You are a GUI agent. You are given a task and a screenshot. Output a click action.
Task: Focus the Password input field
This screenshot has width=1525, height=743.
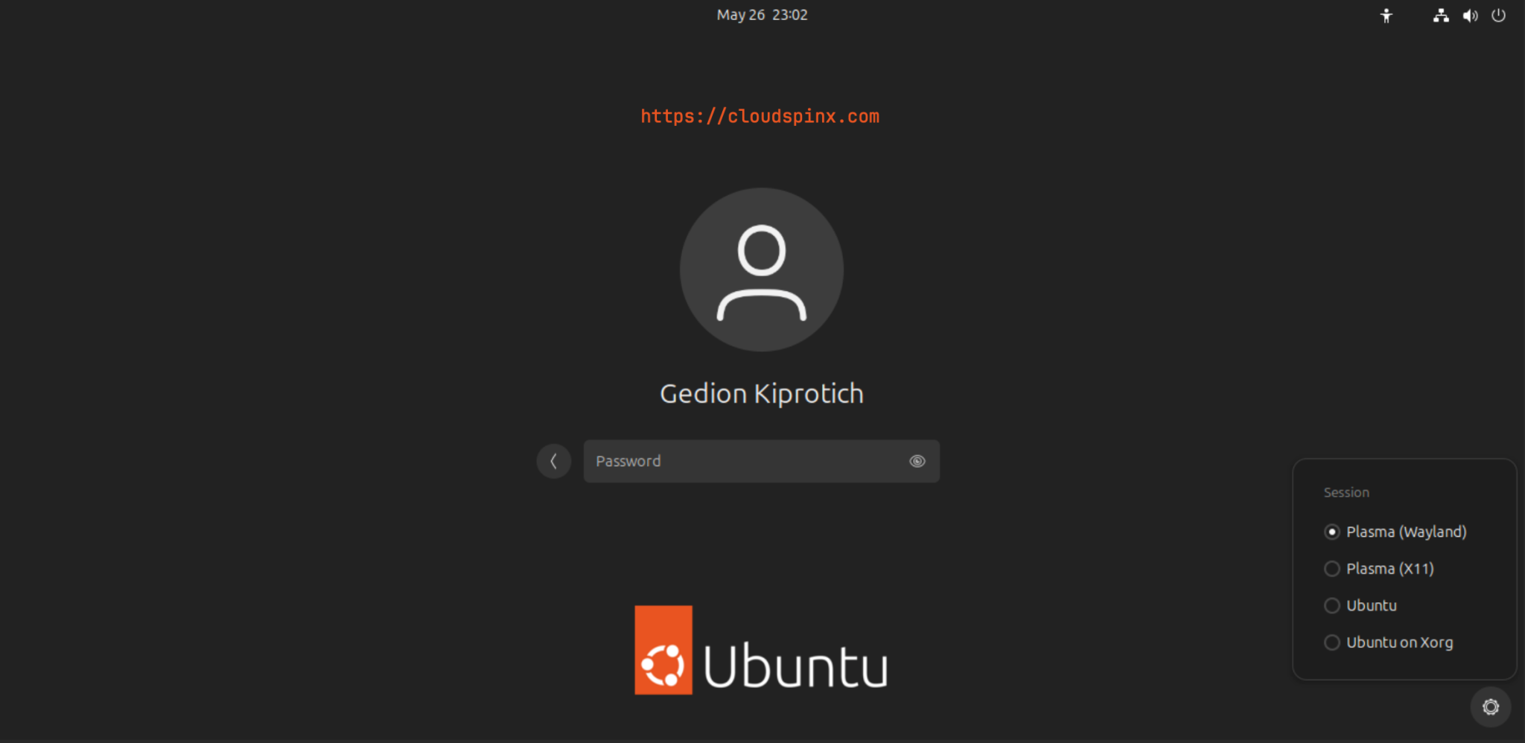tap(745, 462)
